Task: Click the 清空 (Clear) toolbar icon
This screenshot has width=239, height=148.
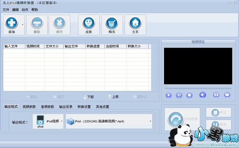Action: [60, 23]
